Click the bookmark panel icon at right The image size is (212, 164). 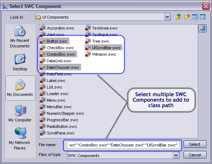pos(203,28)
